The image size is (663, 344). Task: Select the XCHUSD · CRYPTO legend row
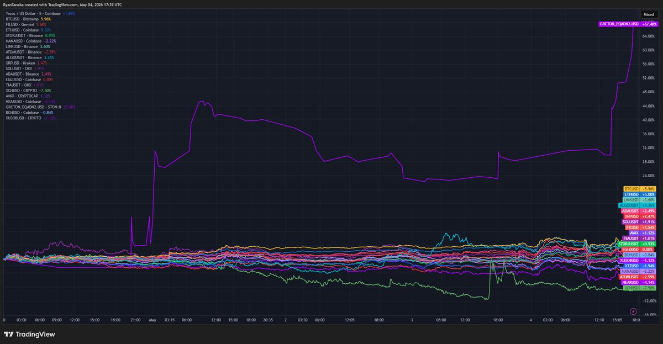pyautogui.click(x=28, y=91)
